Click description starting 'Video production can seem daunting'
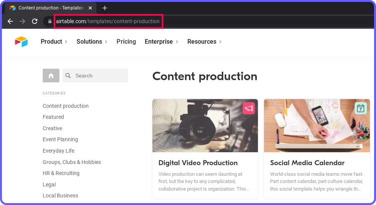The height and width of the screenshot is (205, 376). coord(204,181)
